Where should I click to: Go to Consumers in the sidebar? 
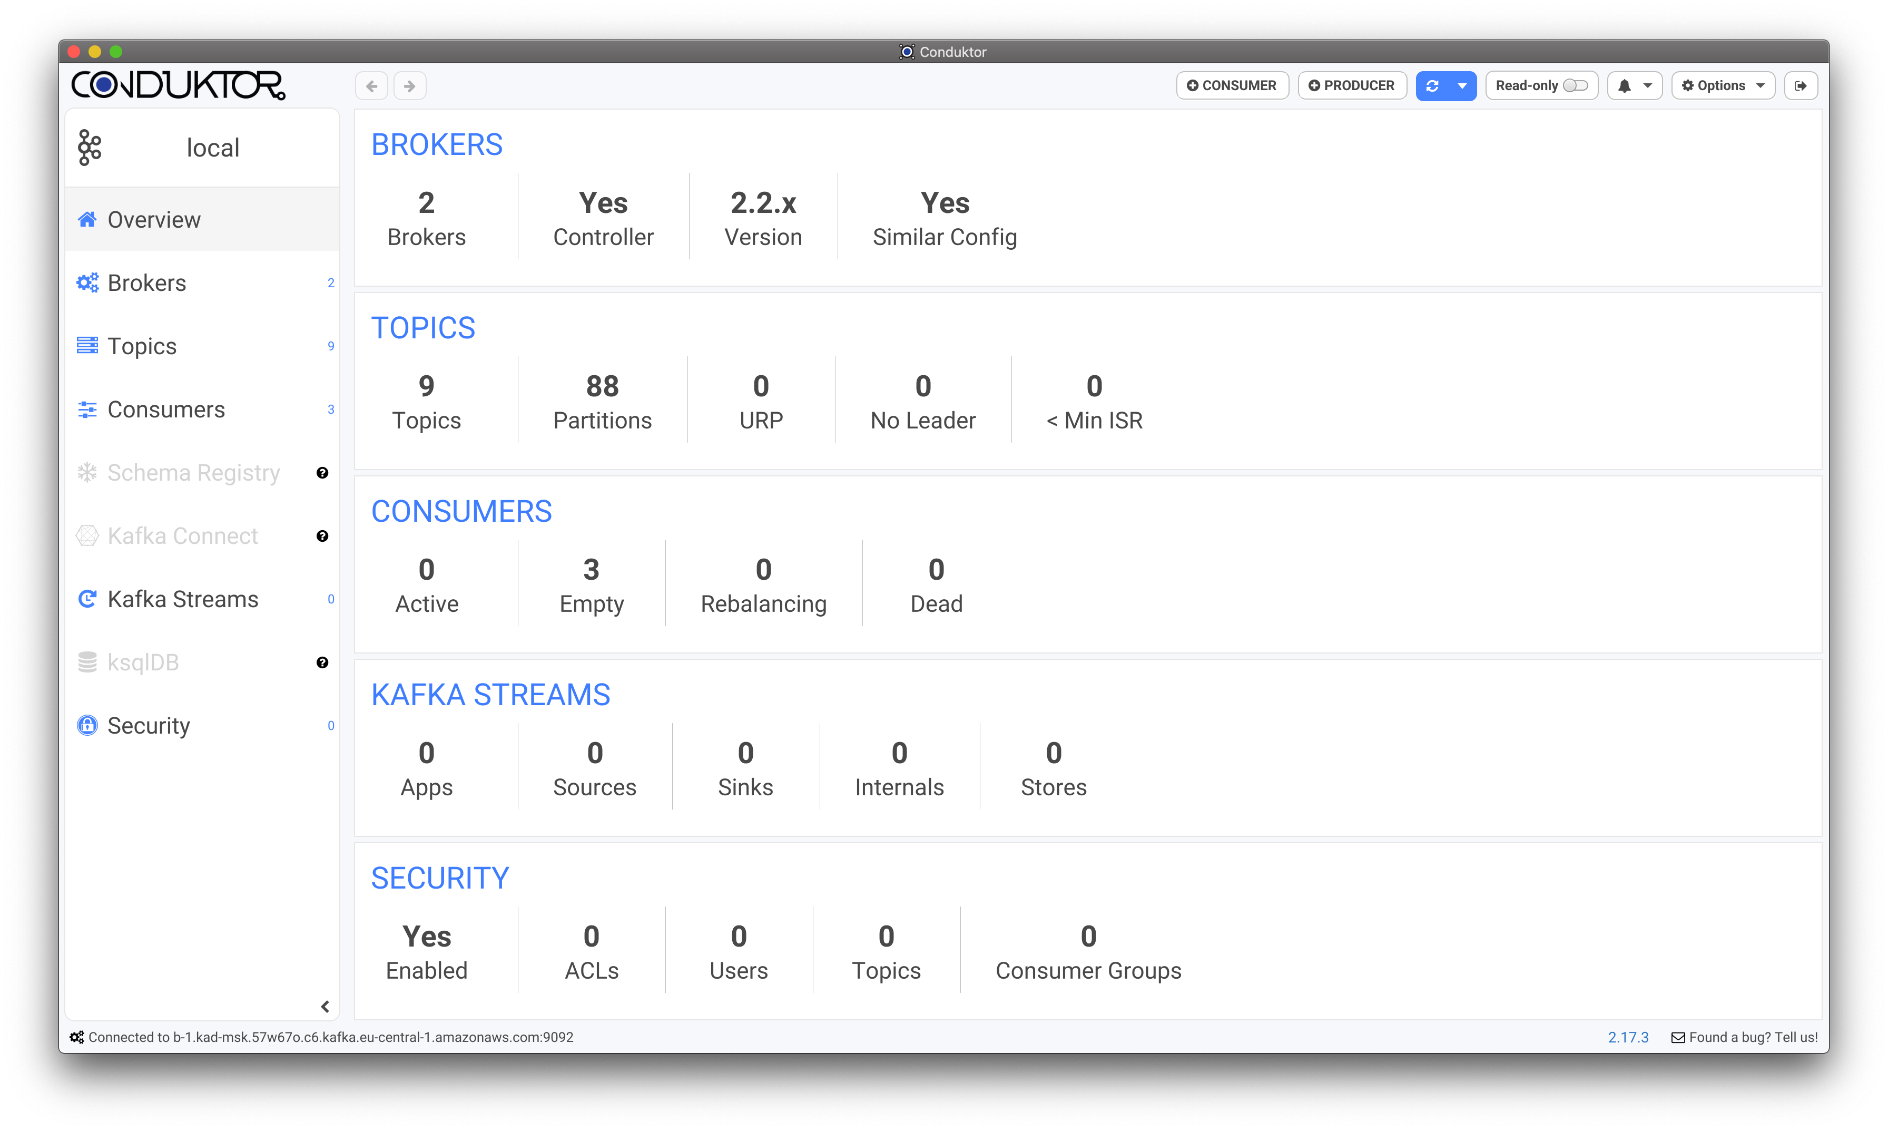[166, 409]
